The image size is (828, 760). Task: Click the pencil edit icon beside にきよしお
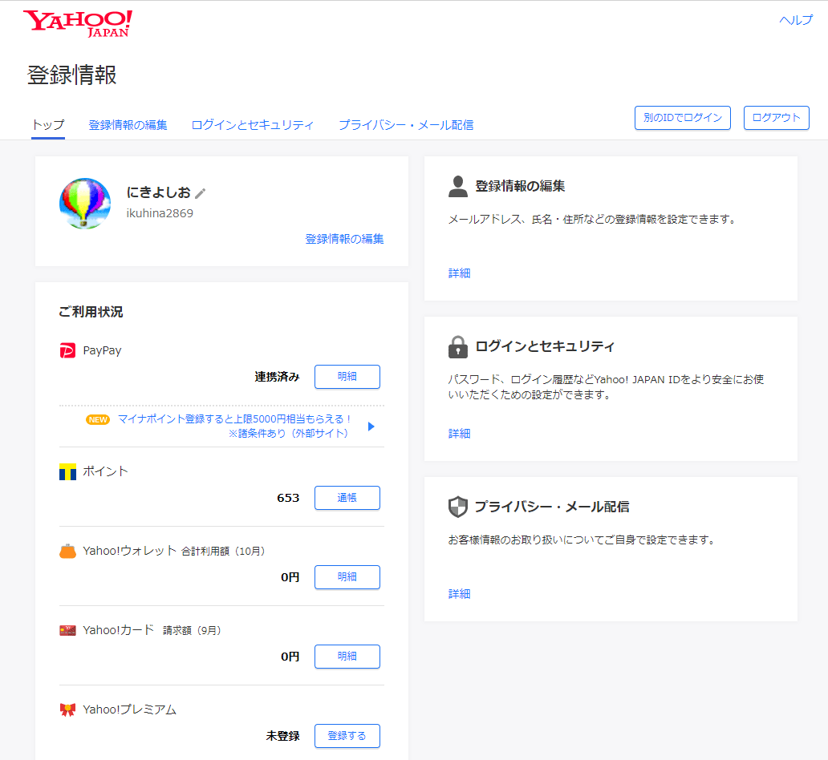click(x=200, y=194)
